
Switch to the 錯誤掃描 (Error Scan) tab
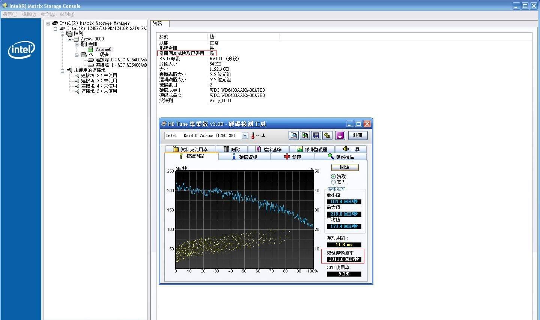click(341, 157)
